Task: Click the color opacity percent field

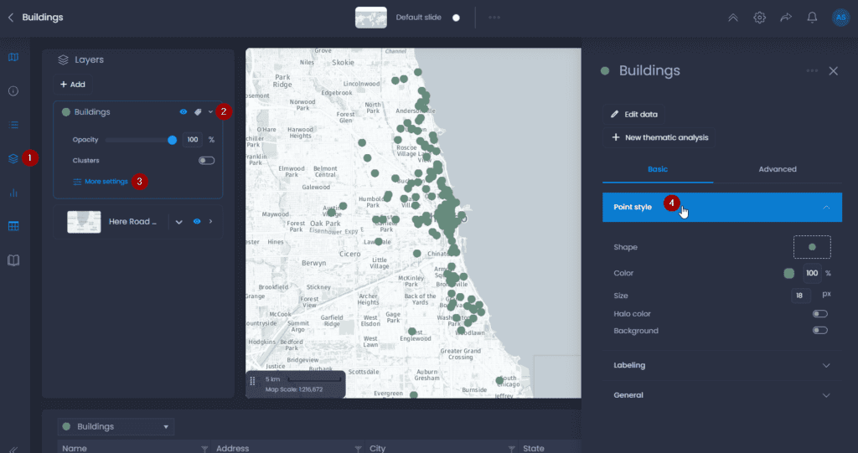Action: (812, 273)
